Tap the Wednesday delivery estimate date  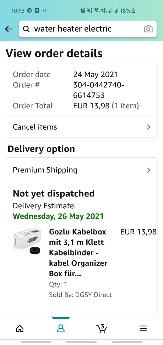(58, 216)
